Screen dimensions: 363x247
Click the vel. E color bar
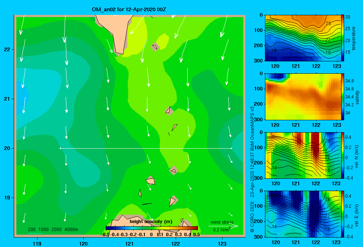pyautogui.click(x=343, y=214)
